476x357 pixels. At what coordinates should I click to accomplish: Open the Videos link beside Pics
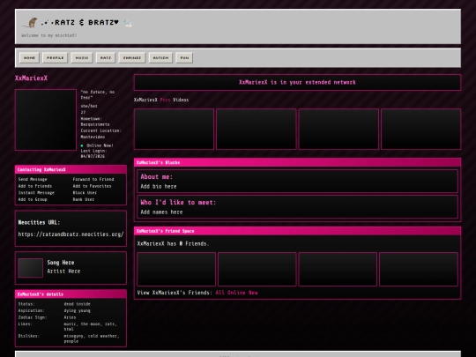click(181, 100)
